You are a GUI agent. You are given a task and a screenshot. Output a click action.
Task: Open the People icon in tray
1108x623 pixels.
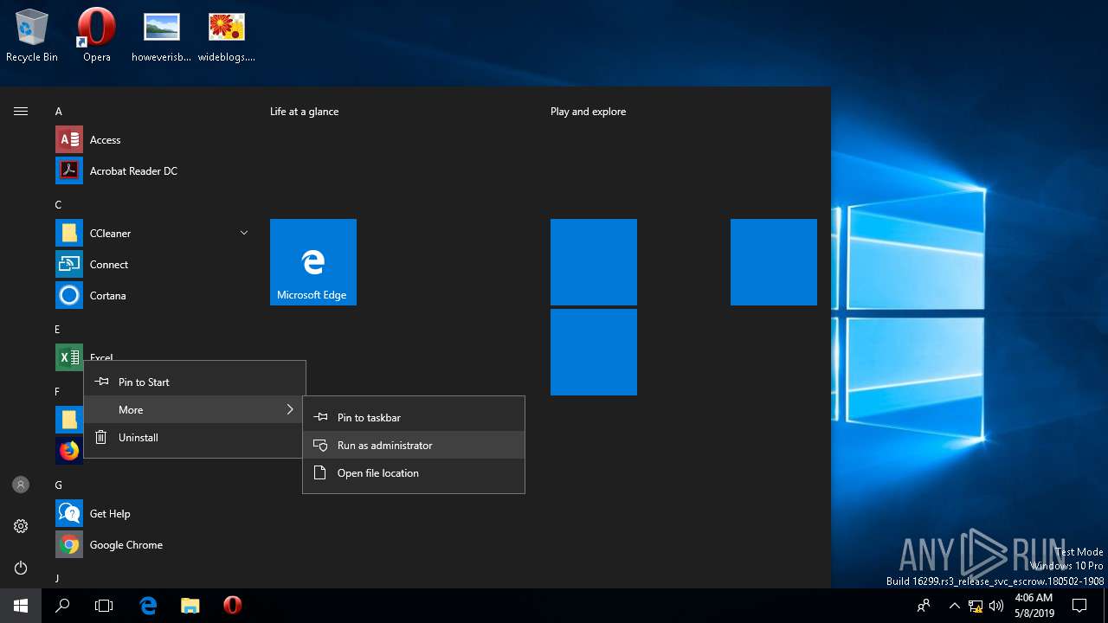(x=924, y=606)
